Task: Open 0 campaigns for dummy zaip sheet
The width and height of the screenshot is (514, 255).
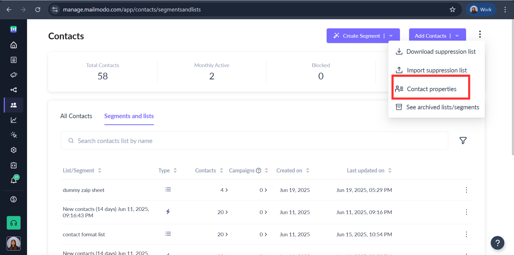Action: (263, 190)
